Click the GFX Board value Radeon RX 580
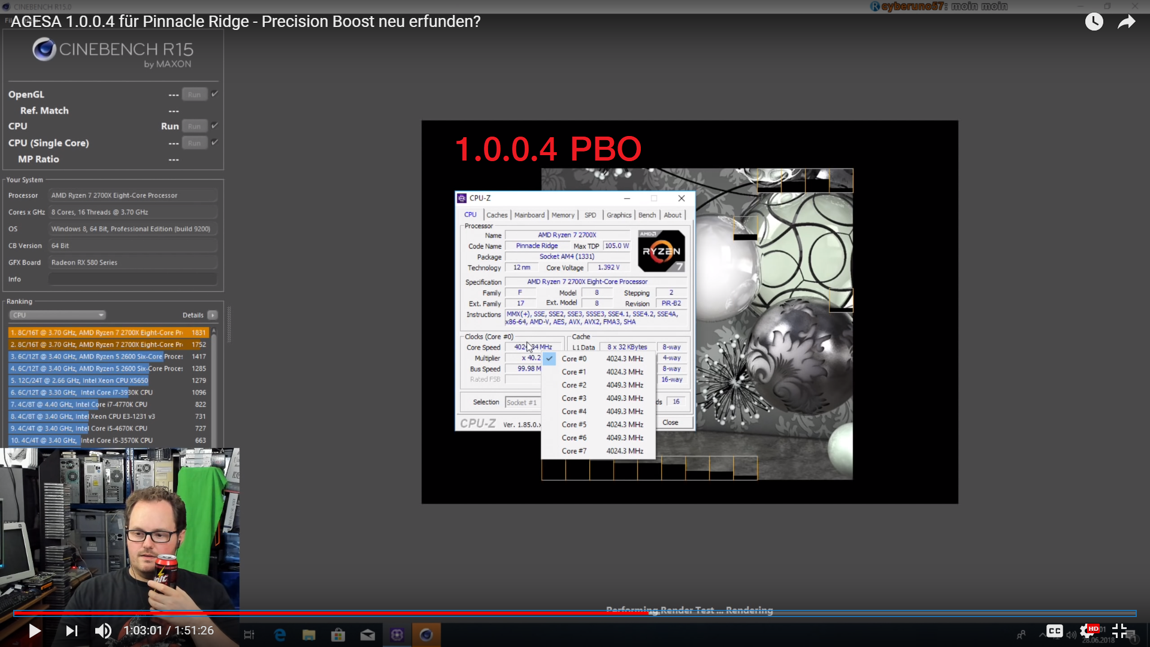1150x647 pixels. pyautogui.click(x=133, y=262)
